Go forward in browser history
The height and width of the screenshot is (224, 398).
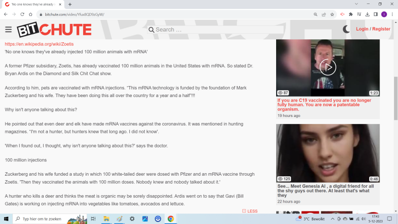pyautogui.click(x=14, y=14)
